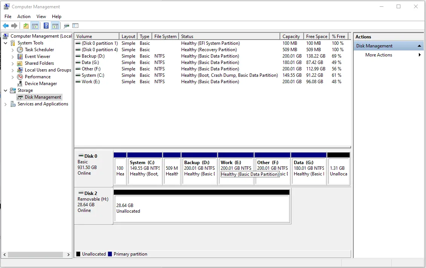Select the 509 MB recovery partition block

[172, 169]
